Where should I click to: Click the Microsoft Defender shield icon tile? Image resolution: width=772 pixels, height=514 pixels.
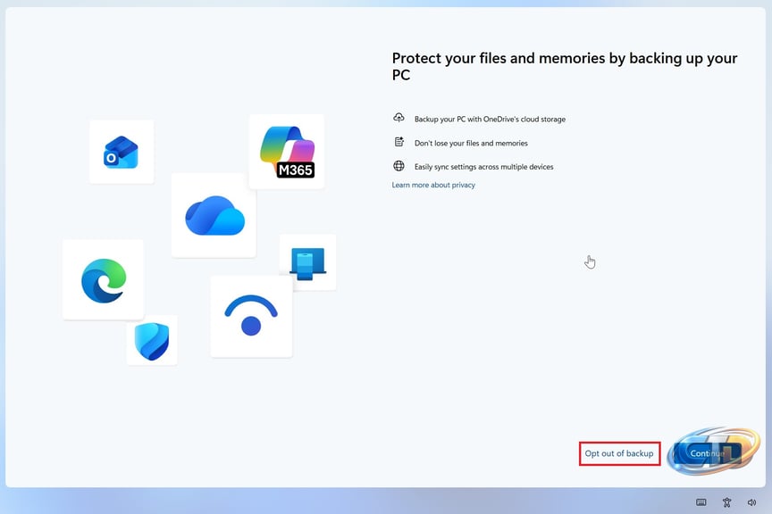[152, 340]
